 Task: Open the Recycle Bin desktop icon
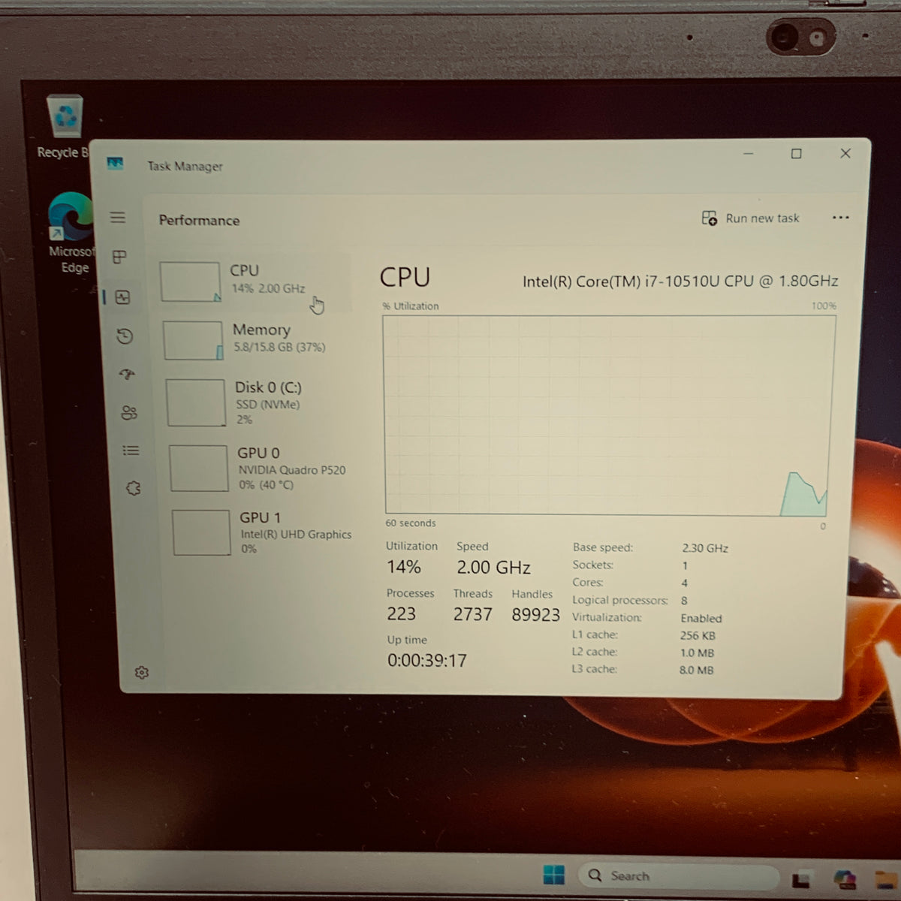(x=65, y=128)
